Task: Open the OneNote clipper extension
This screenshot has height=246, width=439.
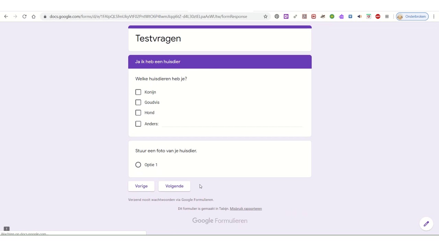Action: tap(286, 16)
